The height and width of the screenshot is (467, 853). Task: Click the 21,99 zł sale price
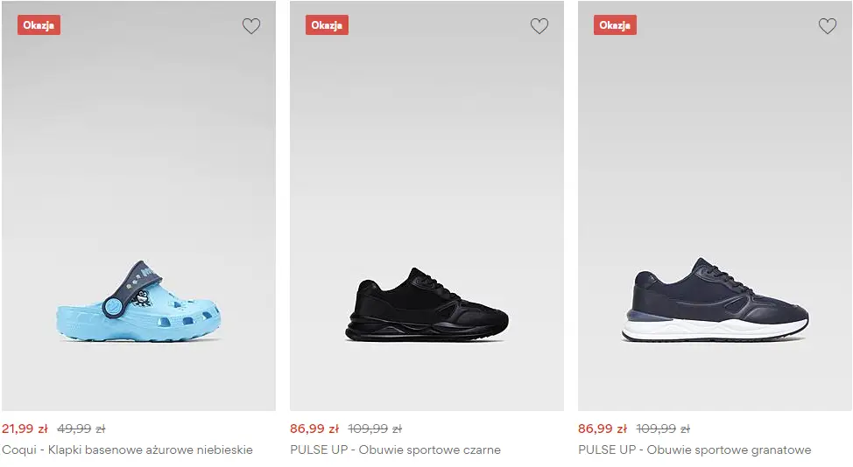pyautogui.click(x=25, y=429)
